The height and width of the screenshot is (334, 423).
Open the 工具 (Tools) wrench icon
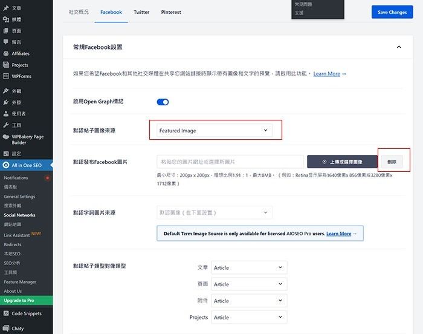click(6, 125)
